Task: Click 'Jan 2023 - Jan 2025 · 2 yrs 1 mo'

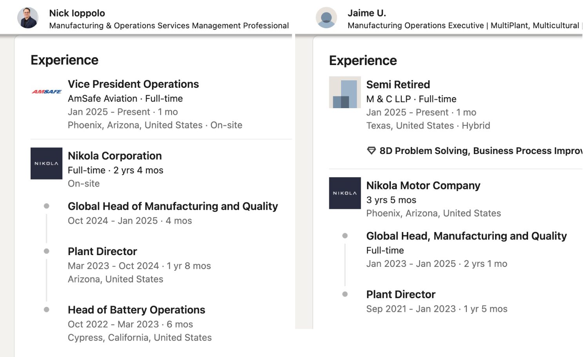Action: [x=437, y=264]
